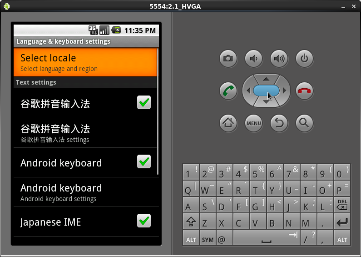Click the space bar key
Image resolution: width=361 pixels, height=257 pixels.
(267, 237)
